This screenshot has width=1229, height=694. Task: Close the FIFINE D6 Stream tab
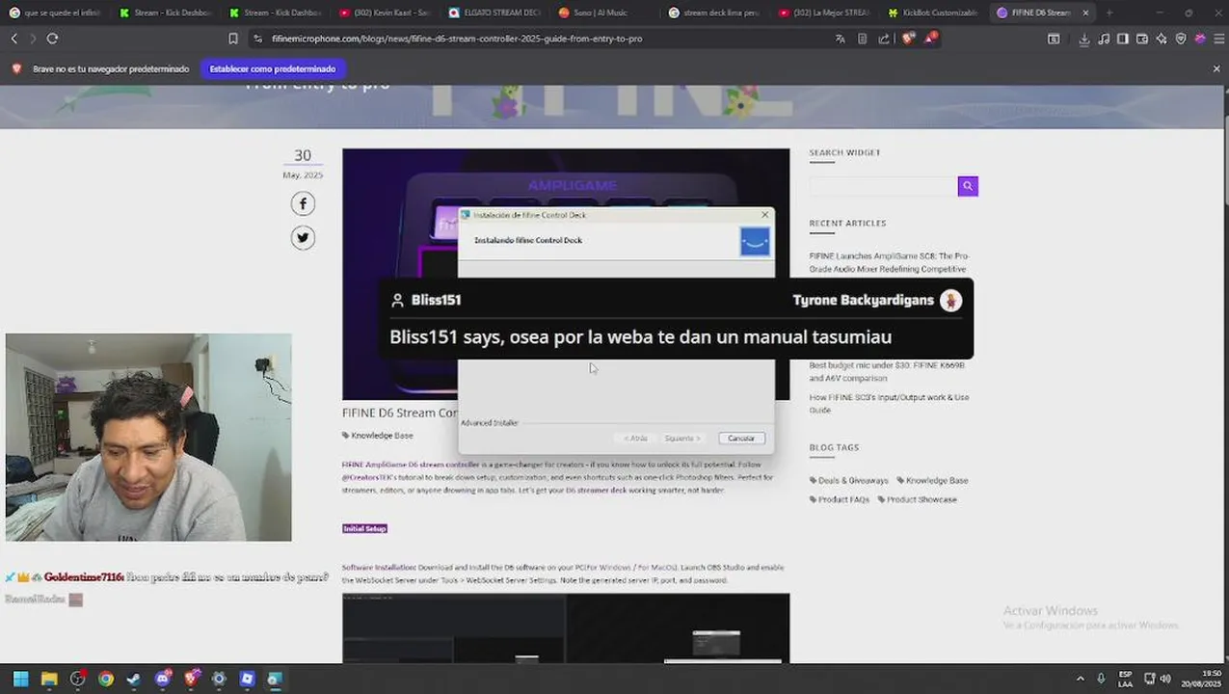[1085, 13]
